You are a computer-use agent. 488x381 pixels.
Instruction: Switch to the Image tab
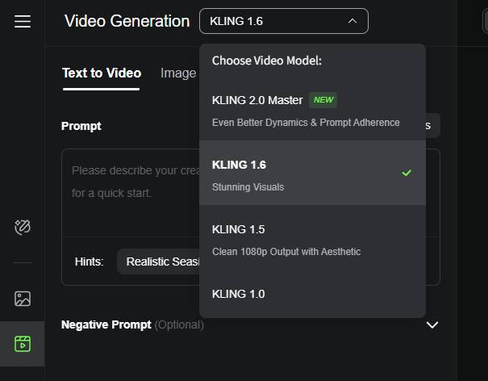click(x=178, y=73)
